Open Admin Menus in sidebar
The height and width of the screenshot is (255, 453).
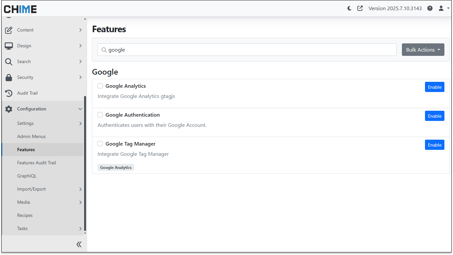click(31, 136)
